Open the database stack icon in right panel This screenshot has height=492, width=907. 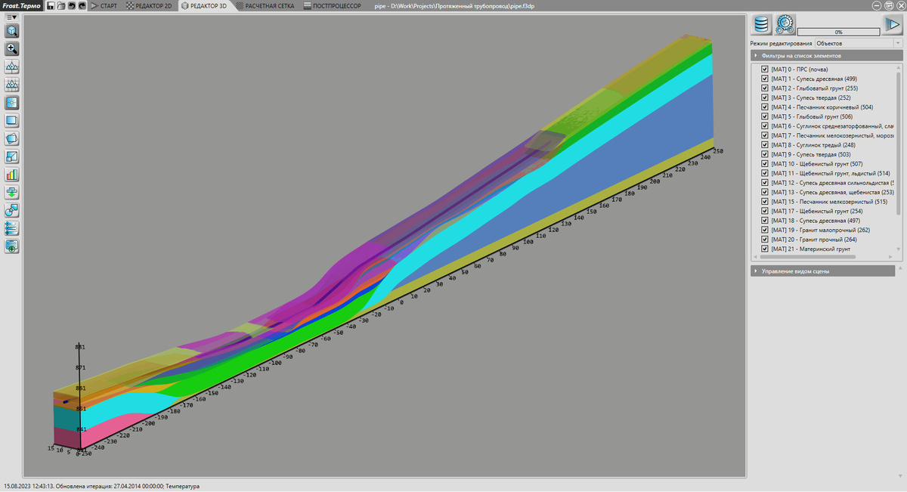point(761,25)
